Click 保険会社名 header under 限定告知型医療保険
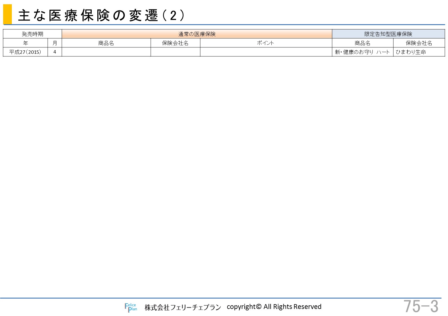This screenshot has height=316, width=448. (x=419, y=43)
